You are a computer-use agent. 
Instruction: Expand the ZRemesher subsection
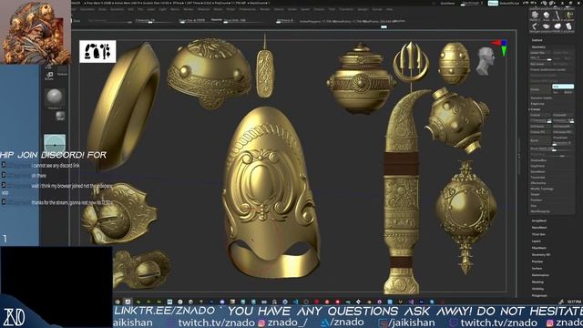pyautogui.click(x=538, y=183)
